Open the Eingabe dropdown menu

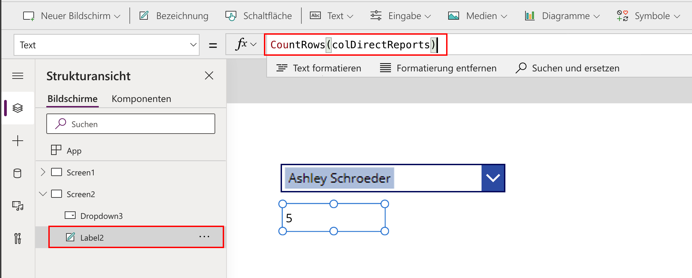(400, 16)
